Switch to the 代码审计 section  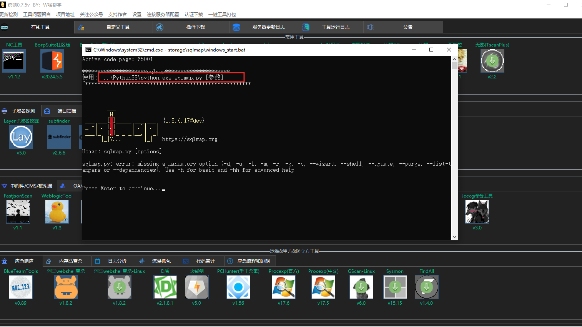coord(206,261)
